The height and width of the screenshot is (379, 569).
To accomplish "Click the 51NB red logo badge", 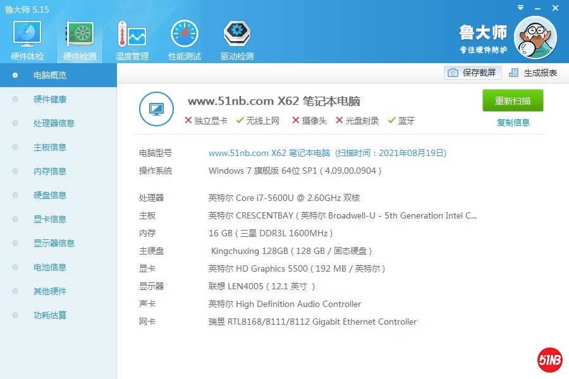I will point(550,360).
